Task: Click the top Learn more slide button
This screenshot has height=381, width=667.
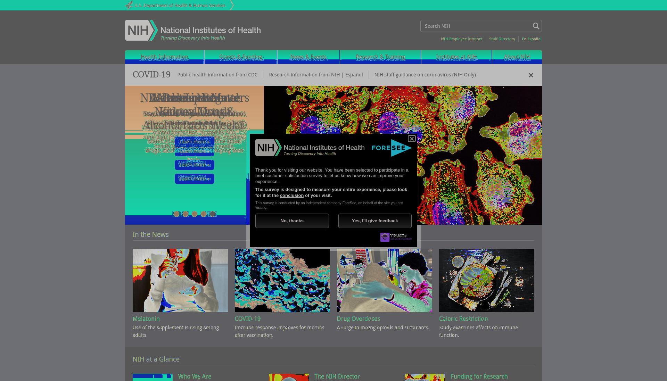Action: click(195, 142)
